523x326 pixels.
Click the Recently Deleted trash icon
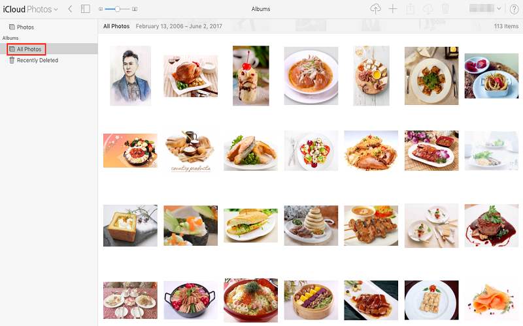[x=12, y=60]
